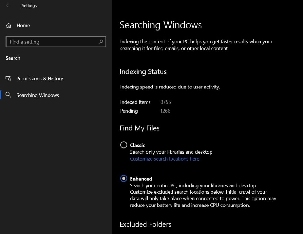Click the Find My Files section header

tap(139, 128)
